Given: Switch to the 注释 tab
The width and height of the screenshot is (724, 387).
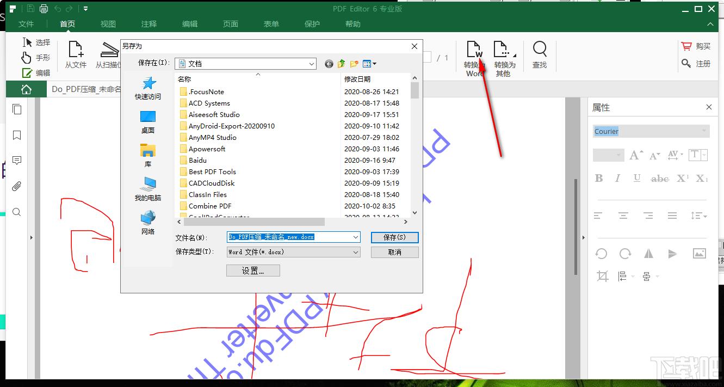Looking at the screenshot, I should [149, 24].
